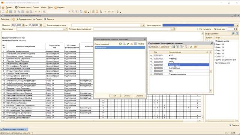Open calendar picker for period start date
The image size is (240, 135).
coord(23,25)
